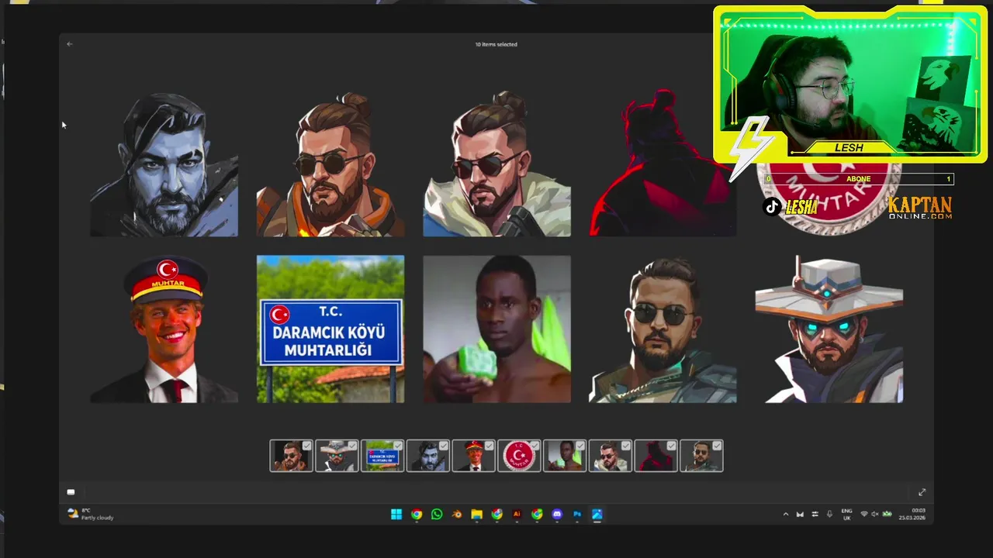Open the sliders settings tray icon
Viewport: 993px width, 558px height.
(815, 514)
